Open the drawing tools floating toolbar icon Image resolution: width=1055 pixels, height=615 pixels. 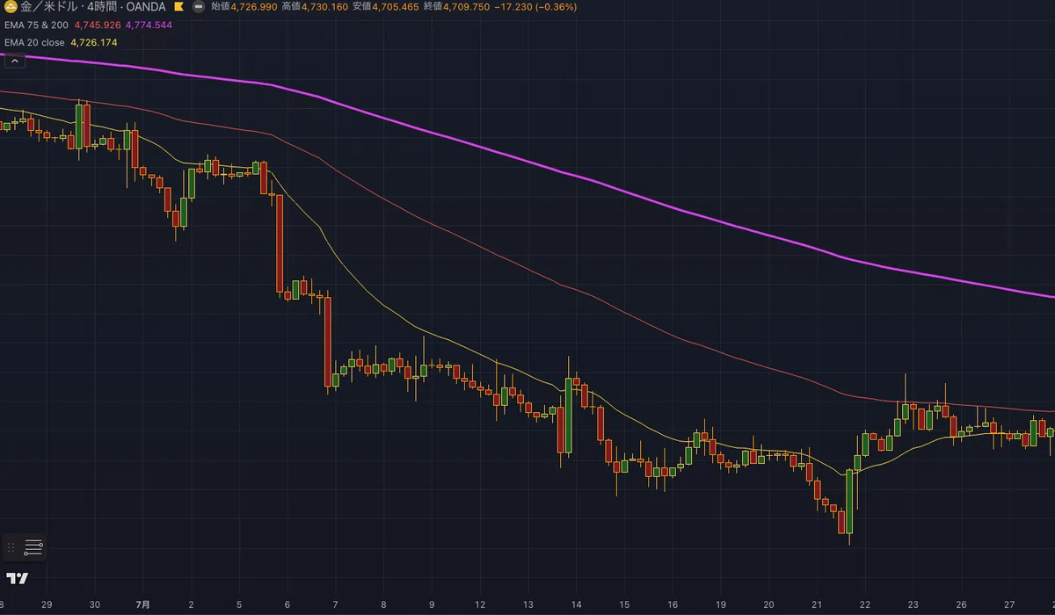tap(33, 547)
